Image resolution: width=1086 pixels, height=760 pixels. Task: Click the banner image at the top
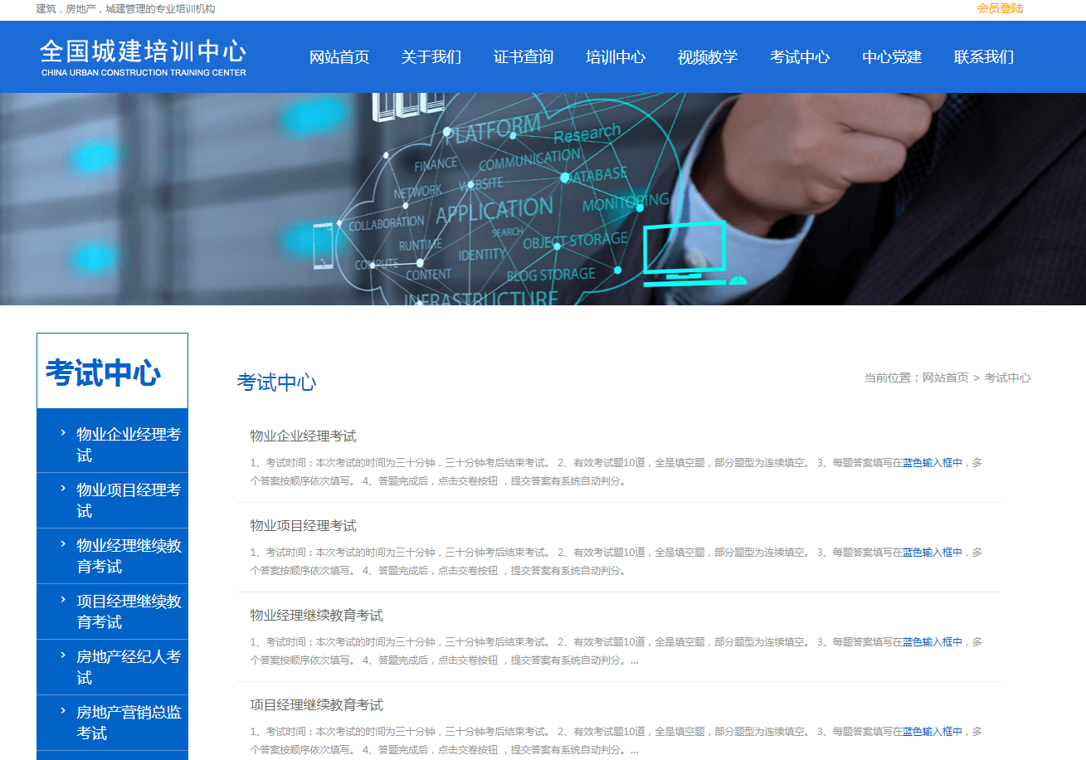pyautogui.click(x=543, y=199)
